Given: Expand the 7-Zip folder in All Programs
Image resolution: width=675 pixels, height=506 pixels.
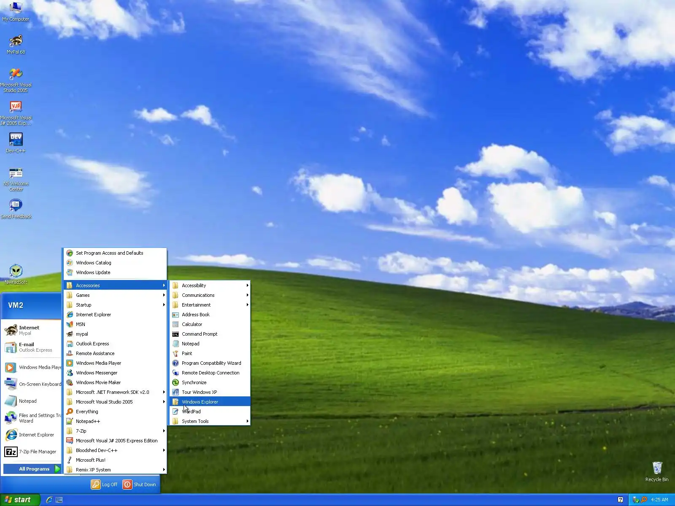Looking at the screenshot, I should pos(115,431).
